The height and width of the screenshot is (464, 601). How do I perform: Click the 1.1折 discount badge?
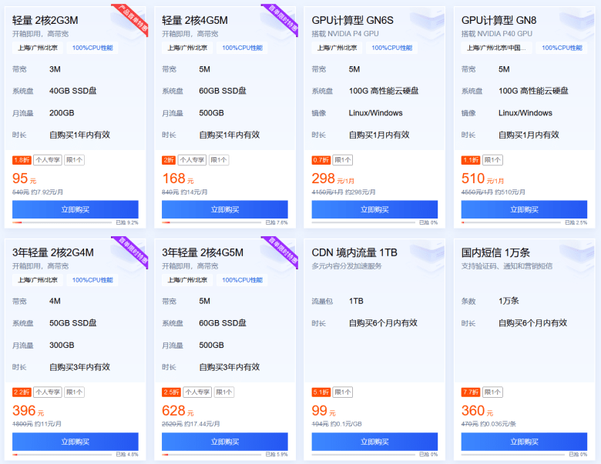click(471, 160)
